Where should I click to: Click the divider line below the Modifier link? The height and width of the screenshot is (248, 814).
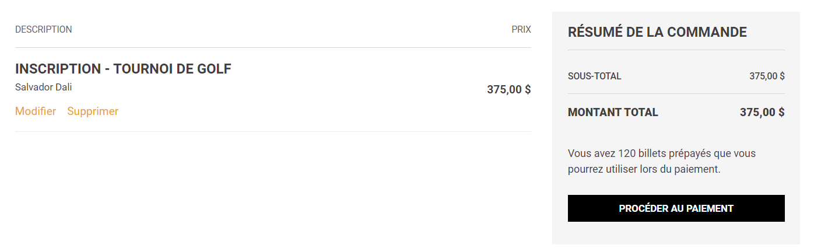[273, 131]
